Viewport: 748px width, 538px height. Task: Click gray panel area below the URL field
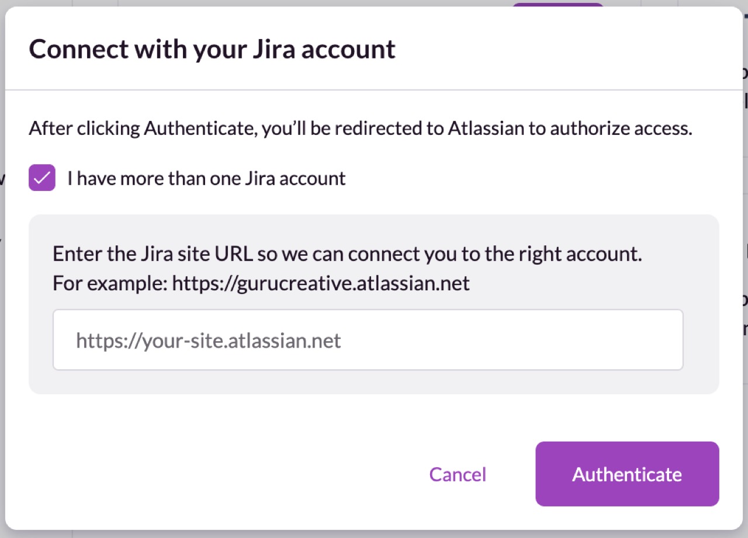pyautogui.click(x=374, y=383)
